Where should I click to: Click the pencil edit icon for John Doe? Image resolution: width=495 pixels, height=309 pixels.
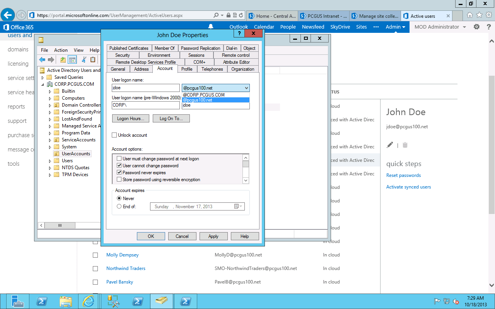390,145
